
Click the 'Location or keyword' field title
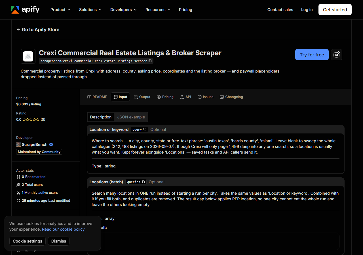coord(109,129)
